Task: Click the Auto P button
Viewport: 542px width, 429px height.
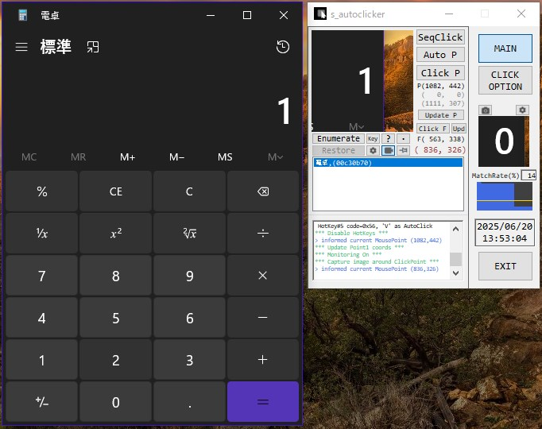Action: click(440, 55)
